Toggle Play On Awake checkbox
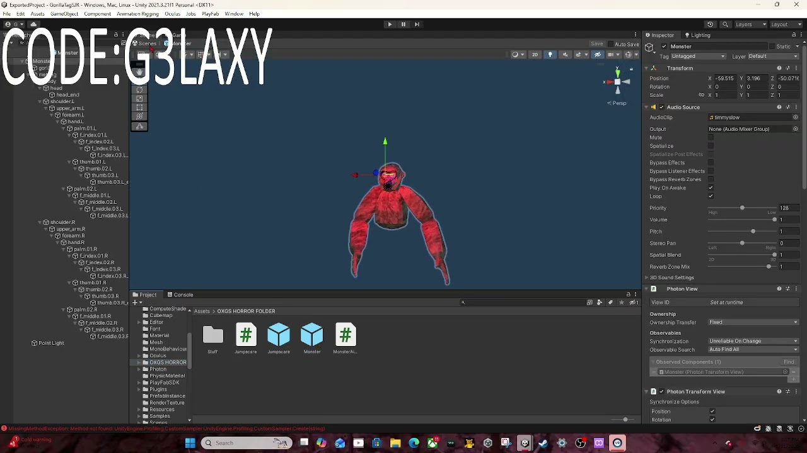Screen dimensions: 807x453 point(711,187)
